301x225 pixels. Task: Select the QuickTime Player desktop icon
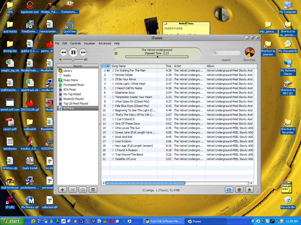70,28
